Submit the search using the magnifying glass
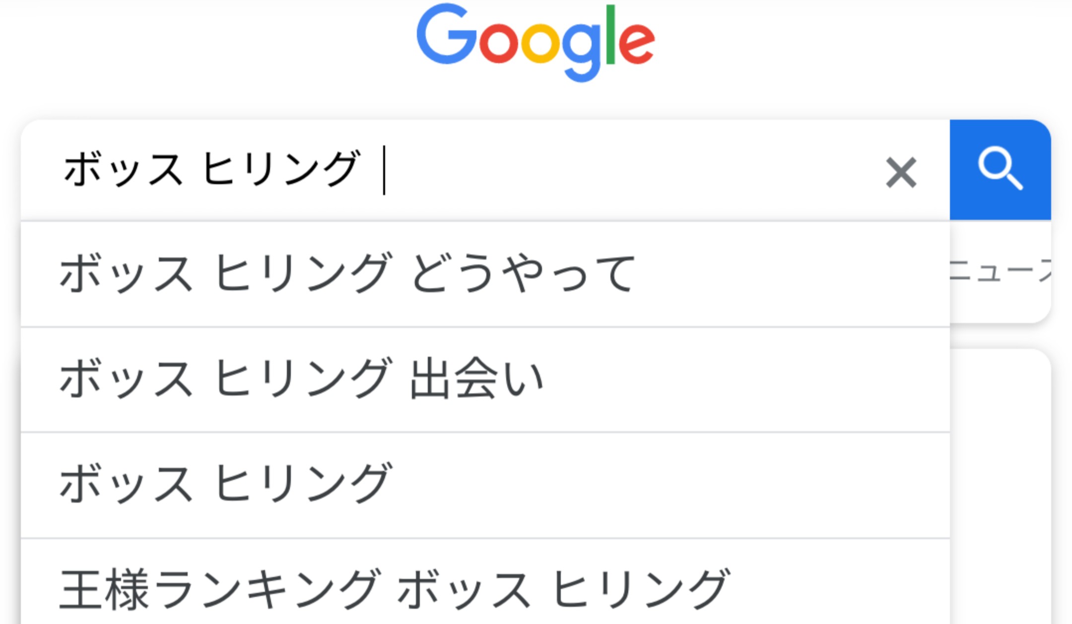Screen dimensions: 1072x624 [1000, 170]
